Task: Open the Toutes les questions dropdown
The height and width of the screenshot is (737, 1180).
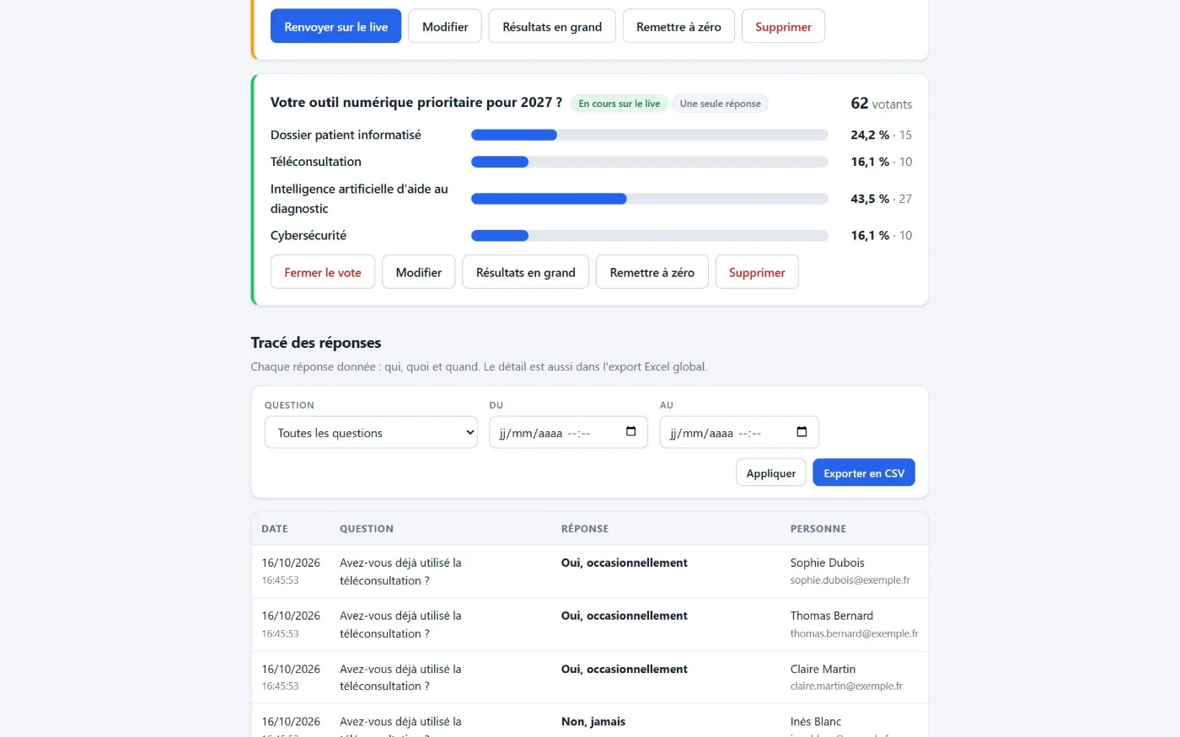Action: [371, 433]
